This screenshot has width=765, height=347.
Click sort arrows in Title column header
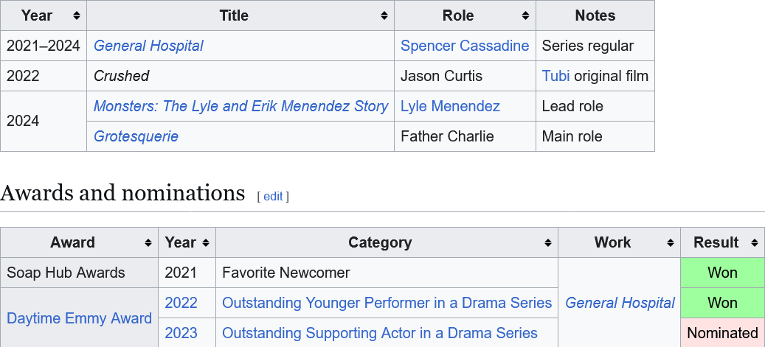[x=384, y=15]
